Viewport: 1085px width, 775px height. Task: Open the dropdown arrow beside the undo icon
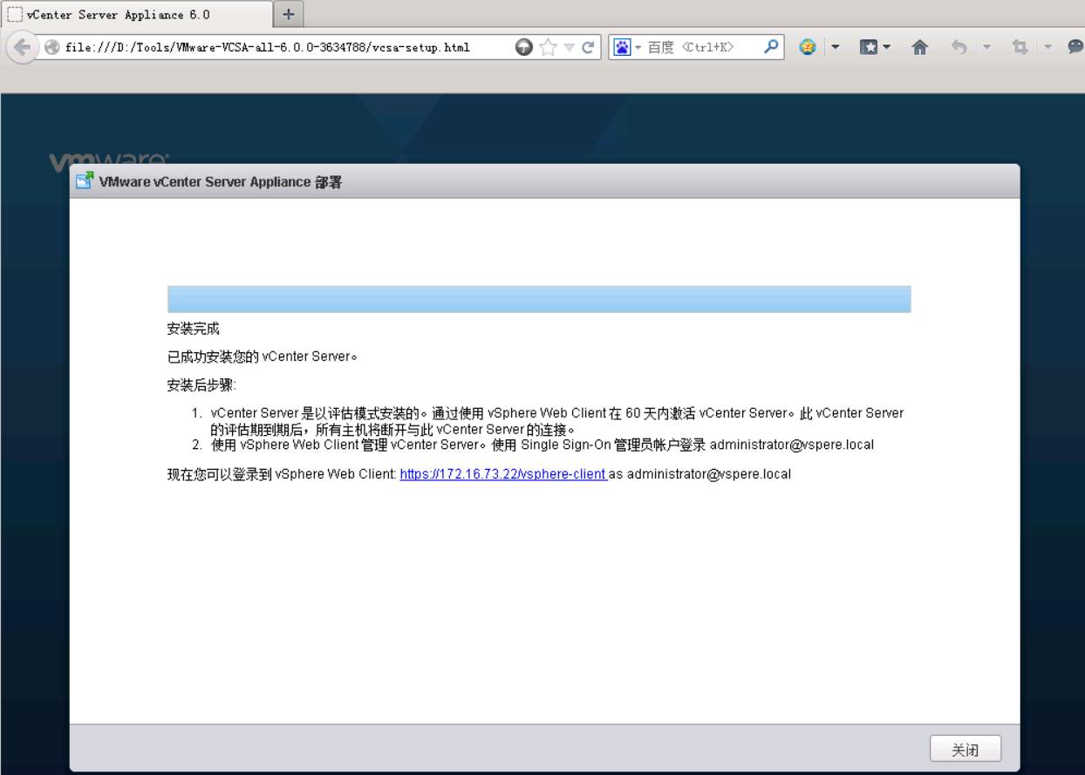[x=987, y=47]
